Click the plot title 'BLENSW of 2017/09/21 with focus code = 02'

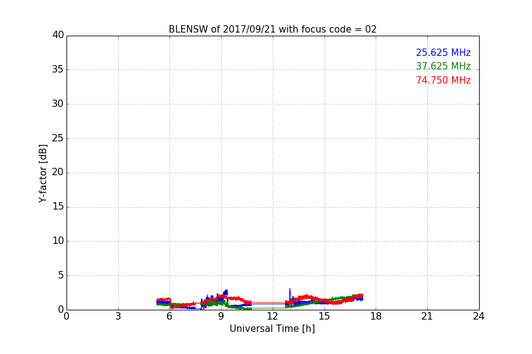point(272,29)
